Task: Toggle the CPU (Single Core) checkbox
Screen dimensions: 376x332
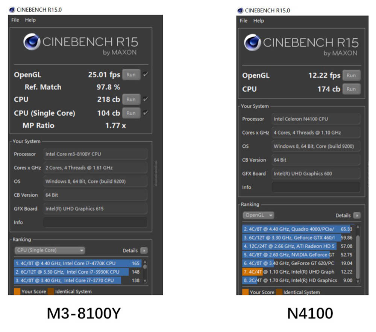Action: coord(145,113)
